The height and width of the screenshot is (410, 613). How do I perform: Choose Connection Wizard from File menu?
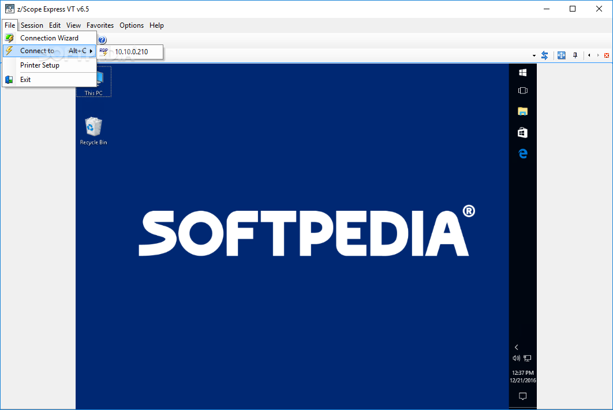tap(49, 38)
